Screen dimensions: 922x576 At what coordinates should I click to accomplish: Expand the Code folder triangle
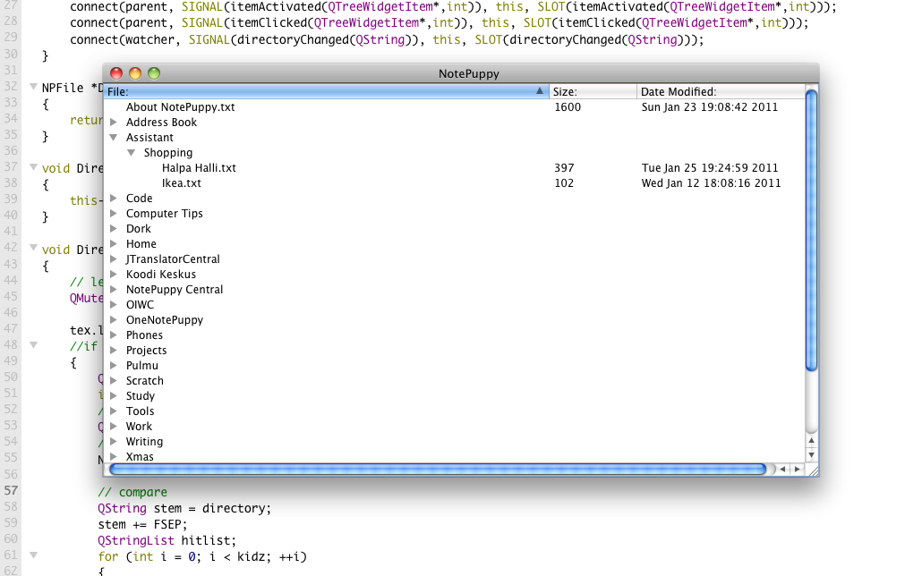pyautogui.click(x=114, y=199)
